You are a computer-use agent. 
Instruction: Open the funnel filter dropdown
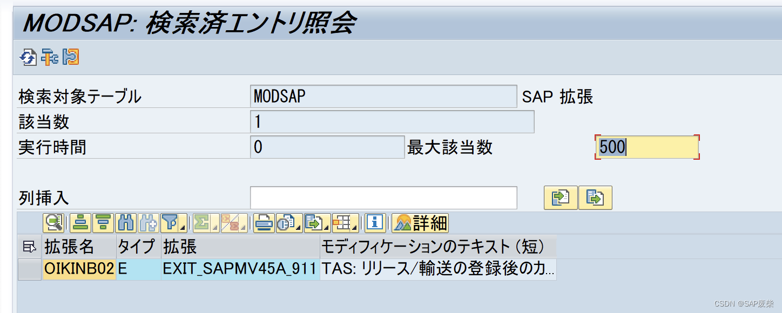pos(173,222)
